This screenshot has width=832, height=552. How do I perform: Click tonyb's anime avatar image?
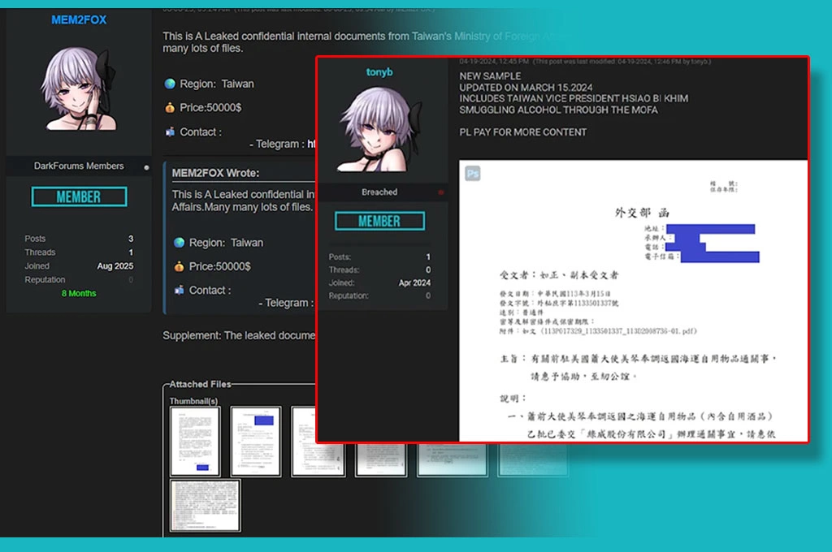point(380,129)
